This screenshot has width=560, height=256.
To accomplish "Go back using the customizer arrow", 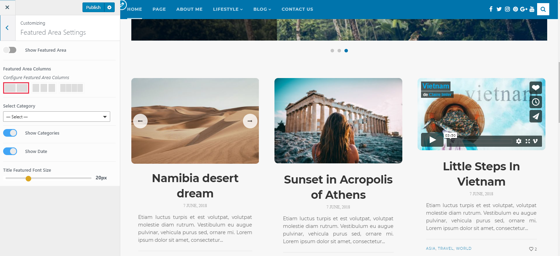I will coord(7,28).
